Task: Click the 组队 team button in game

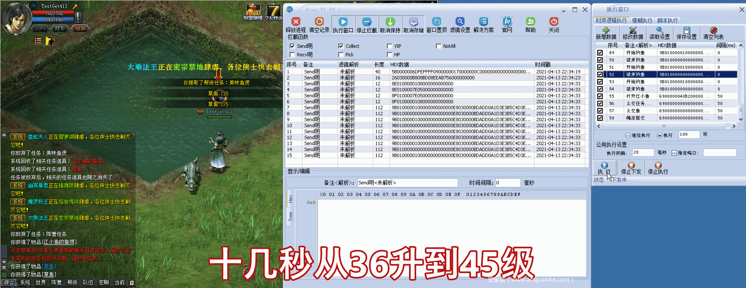Action: pos(80,29)
